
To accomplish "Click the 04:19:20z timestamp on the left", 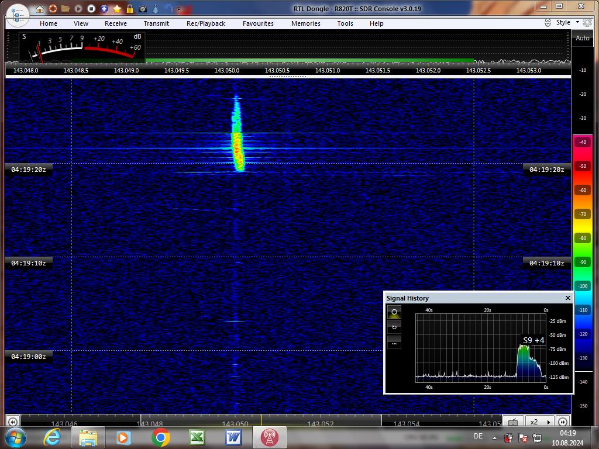I will coord(28,170).
